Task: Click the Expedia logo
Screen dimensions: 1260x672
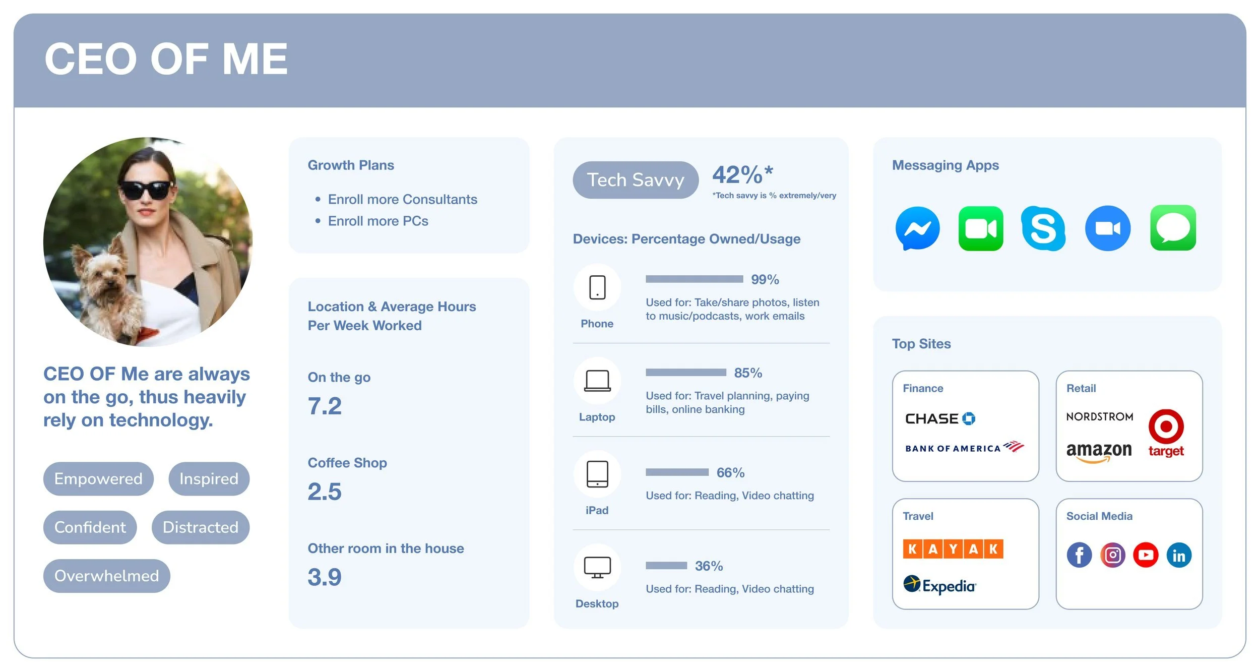Action: click(x=939, y=585)
